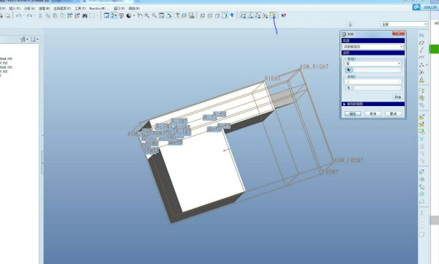The image size is (439, 264).
Task: Click the Reference 1 selection arrow button
Action: [349, 70]
